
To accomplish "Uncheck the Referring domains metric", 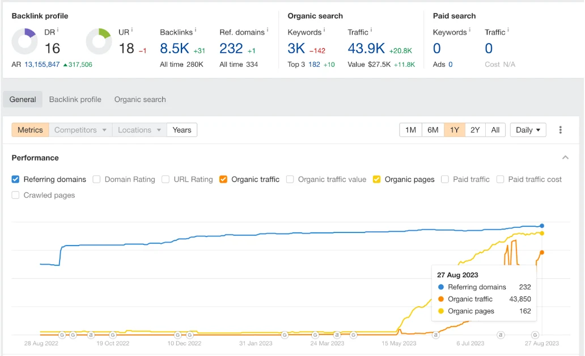I will pyautogui.click(x=15, y=179).
